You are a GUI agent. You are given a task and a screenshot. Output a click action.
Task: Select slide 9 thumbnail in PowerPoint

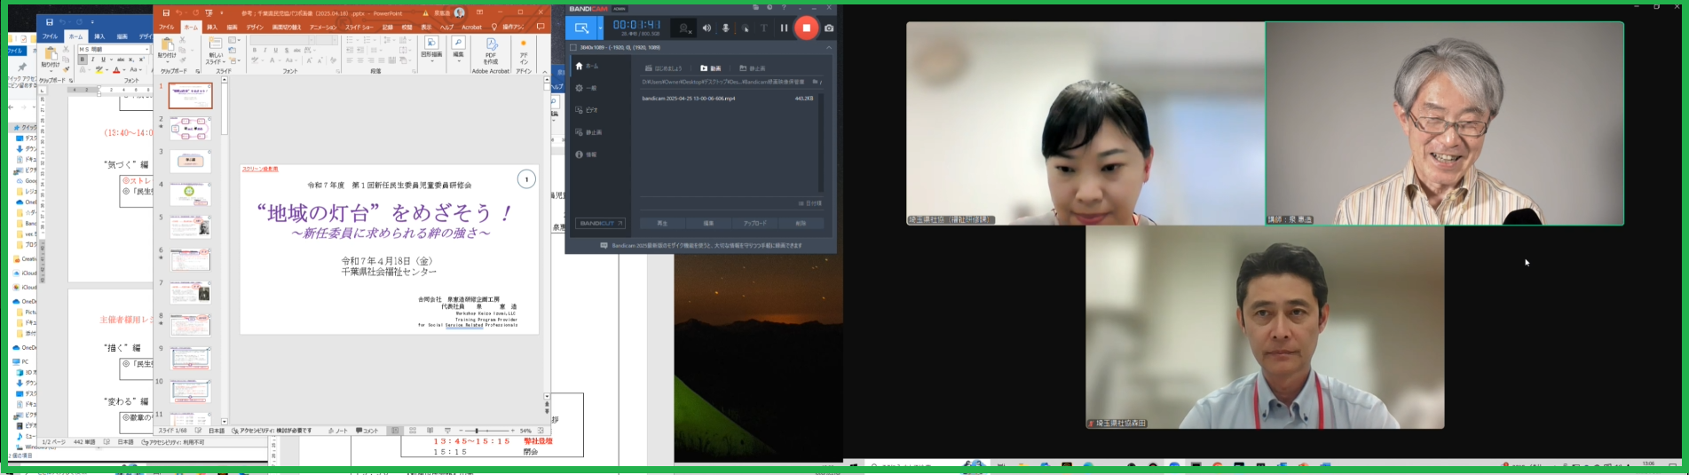tap(191, 359)
